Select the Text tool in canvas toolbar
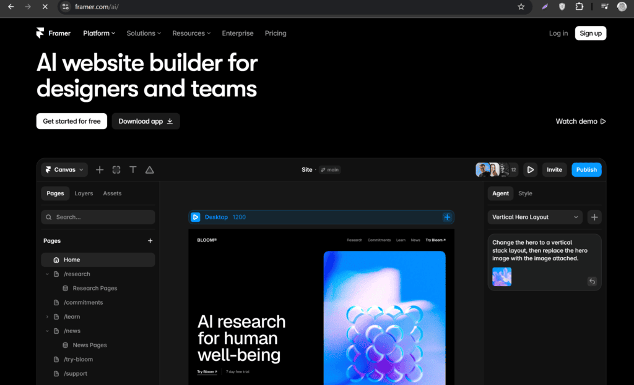The image size is (634, 385). pyautogui.click(x=133, y=170)
